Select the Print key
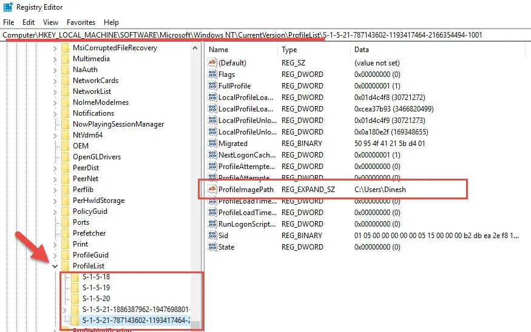The width and height of the screenshot is (531, 332). [x=80, y=244]
